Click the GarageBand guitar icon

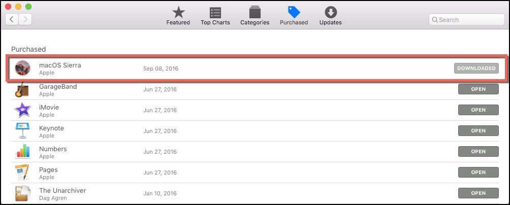click(22, 89)
